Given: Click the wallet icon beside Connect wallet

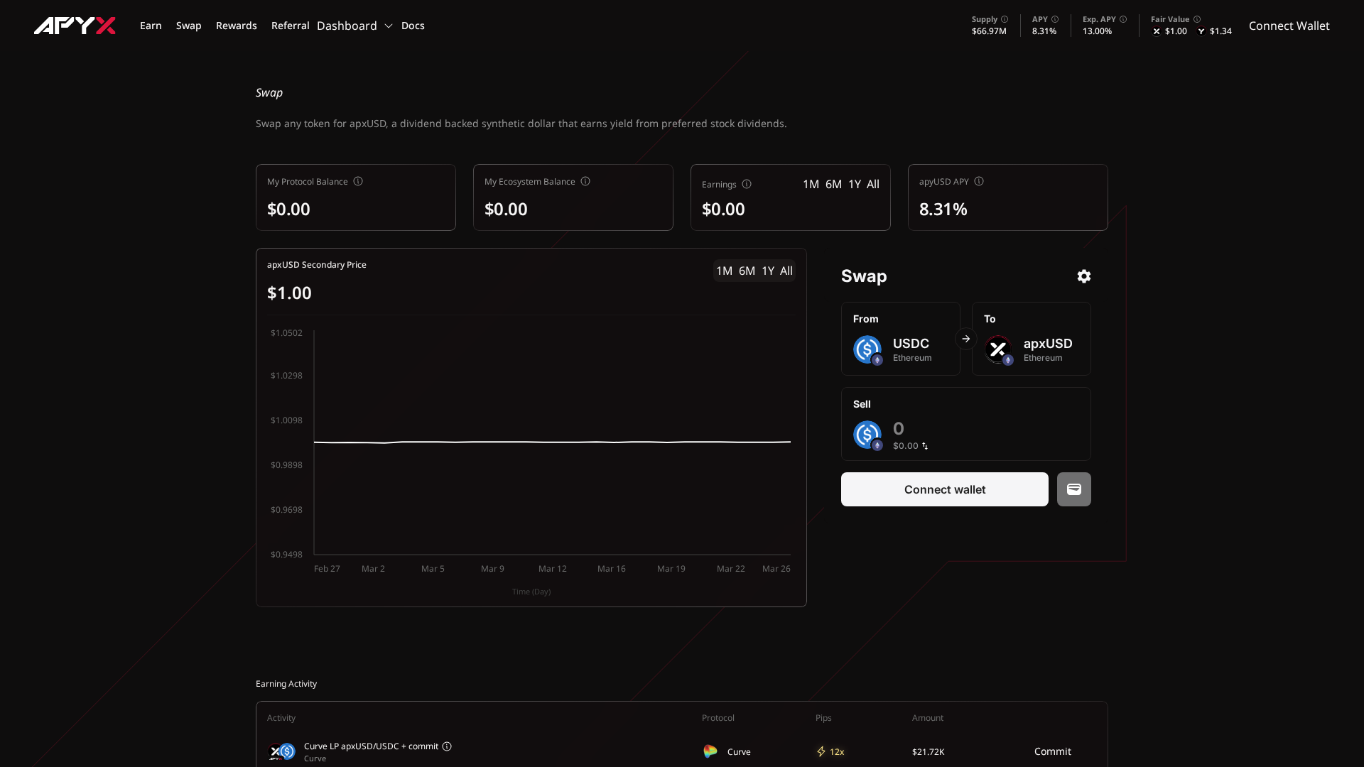Looking at the screenshot, I should coord(1073,489).
